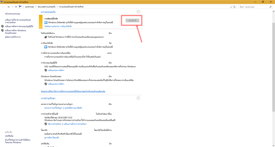Viewport: 275px width, 147px height.
Task: Open the Check for solutions link
Action: click(53, 108)
